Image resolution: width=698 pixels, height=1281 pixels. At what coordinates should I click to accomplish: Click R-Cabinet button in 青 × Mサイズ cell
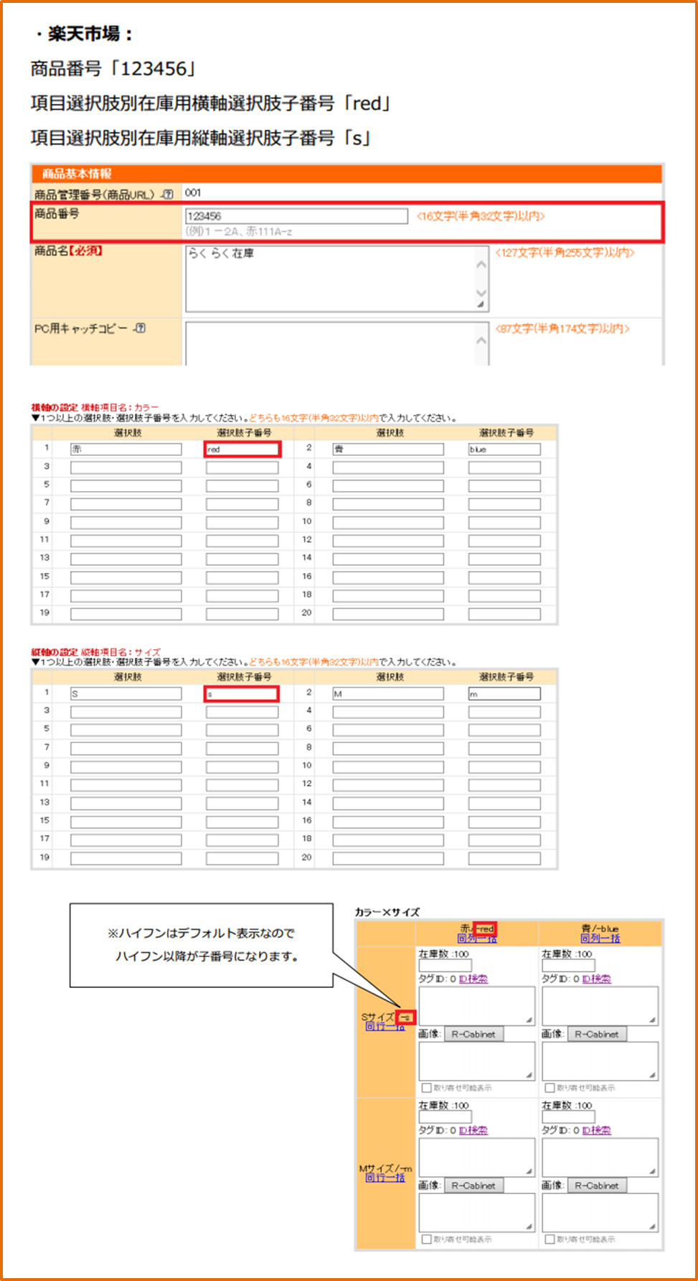[598, 1185]
